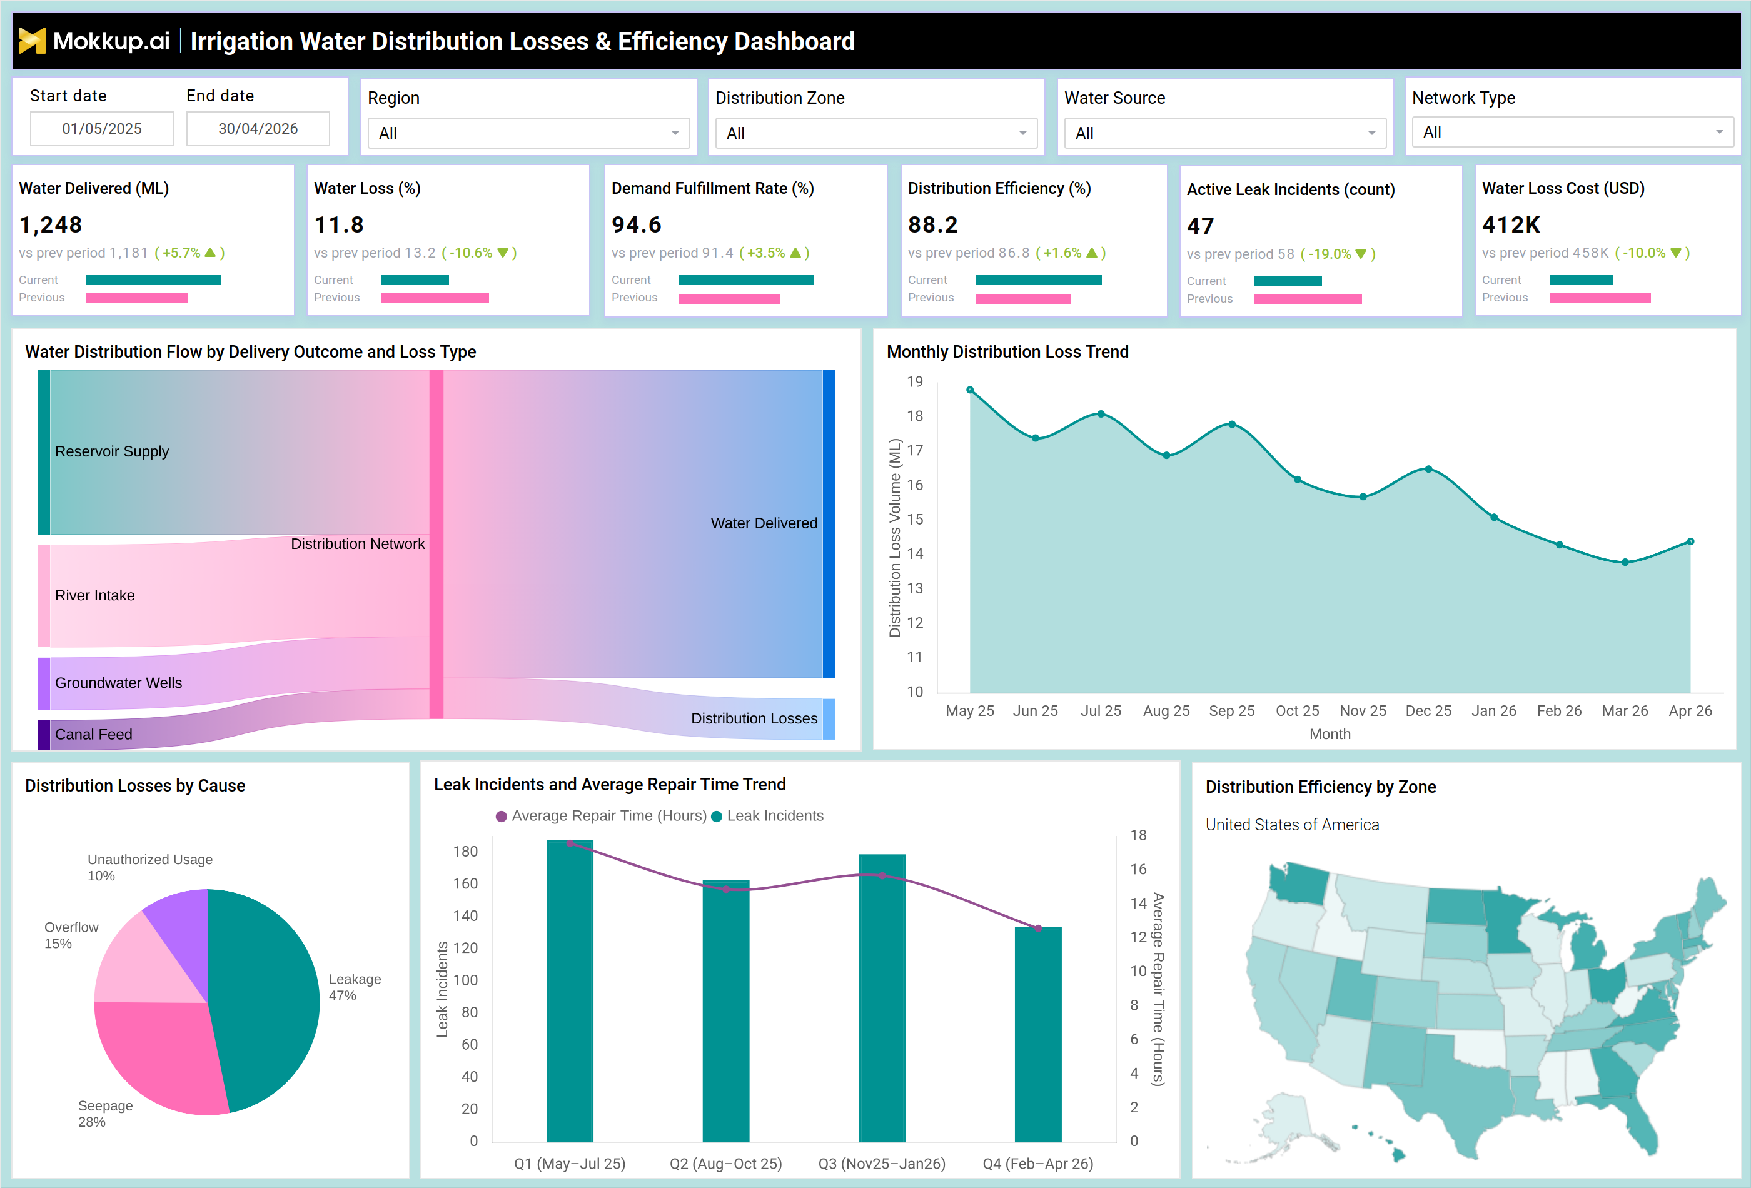Open the Region dropdown
1751x1188 pixels.
[528, 133]
